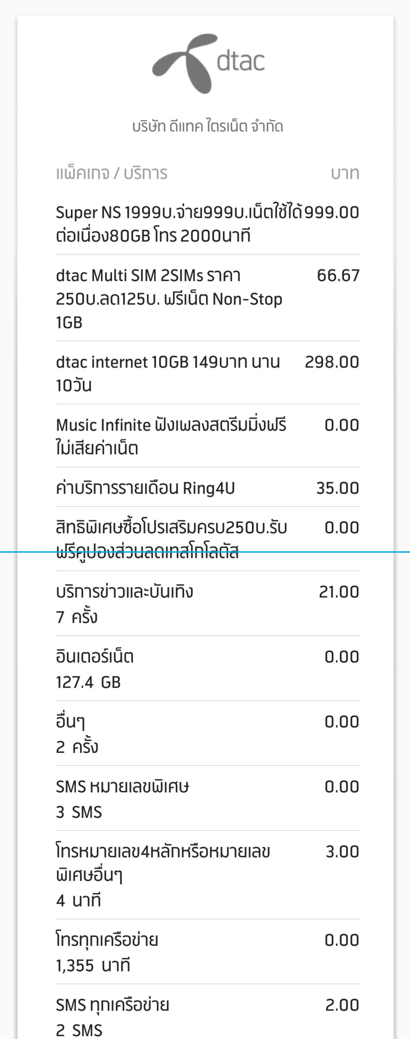
Task: Open the Music Infinite package row
Action: 171,436
